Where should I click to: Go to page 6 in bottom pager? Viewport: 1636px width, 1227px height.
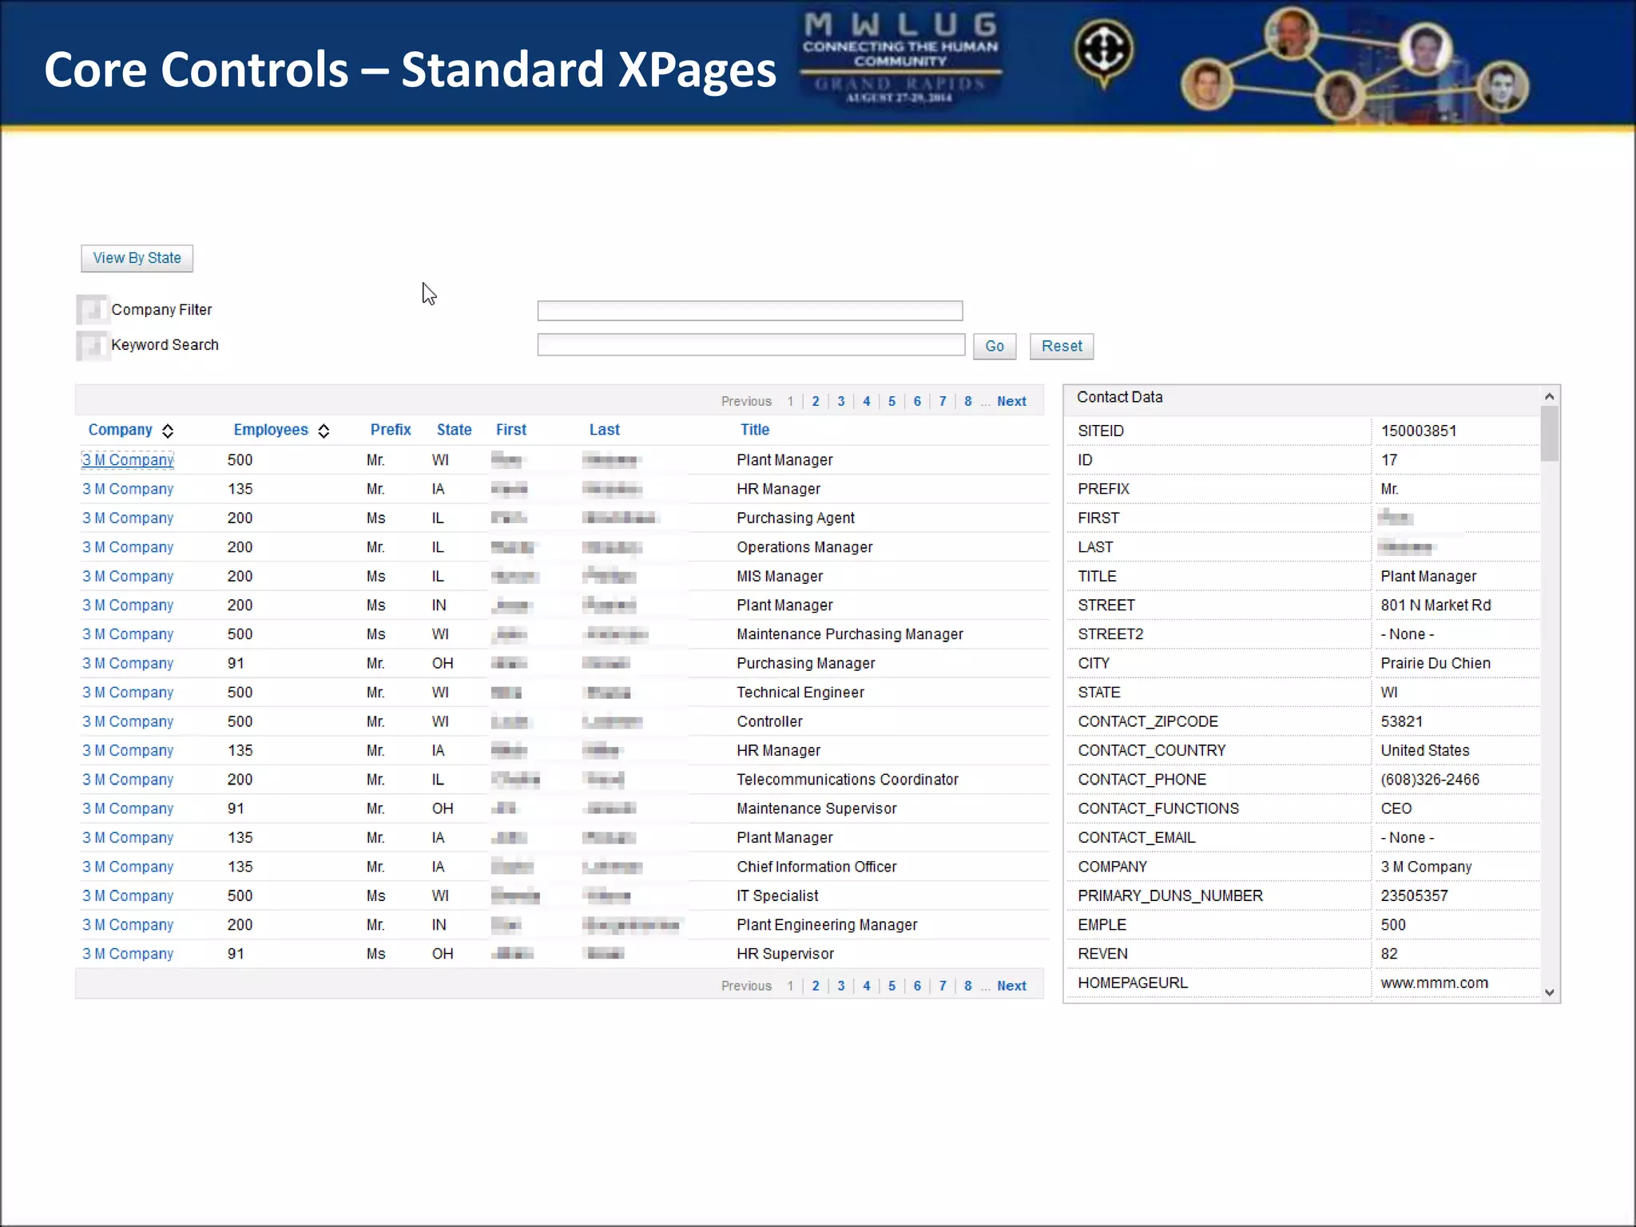pos(917,986)
